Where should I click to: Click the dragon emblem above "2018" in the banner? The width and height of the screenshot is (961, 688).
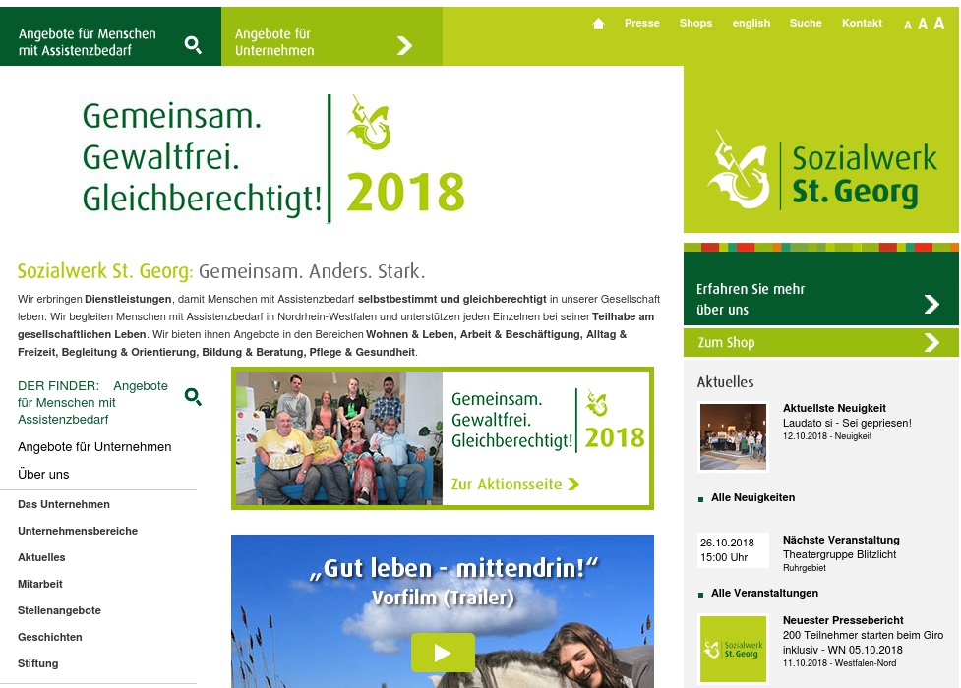[x=368, y=123]
